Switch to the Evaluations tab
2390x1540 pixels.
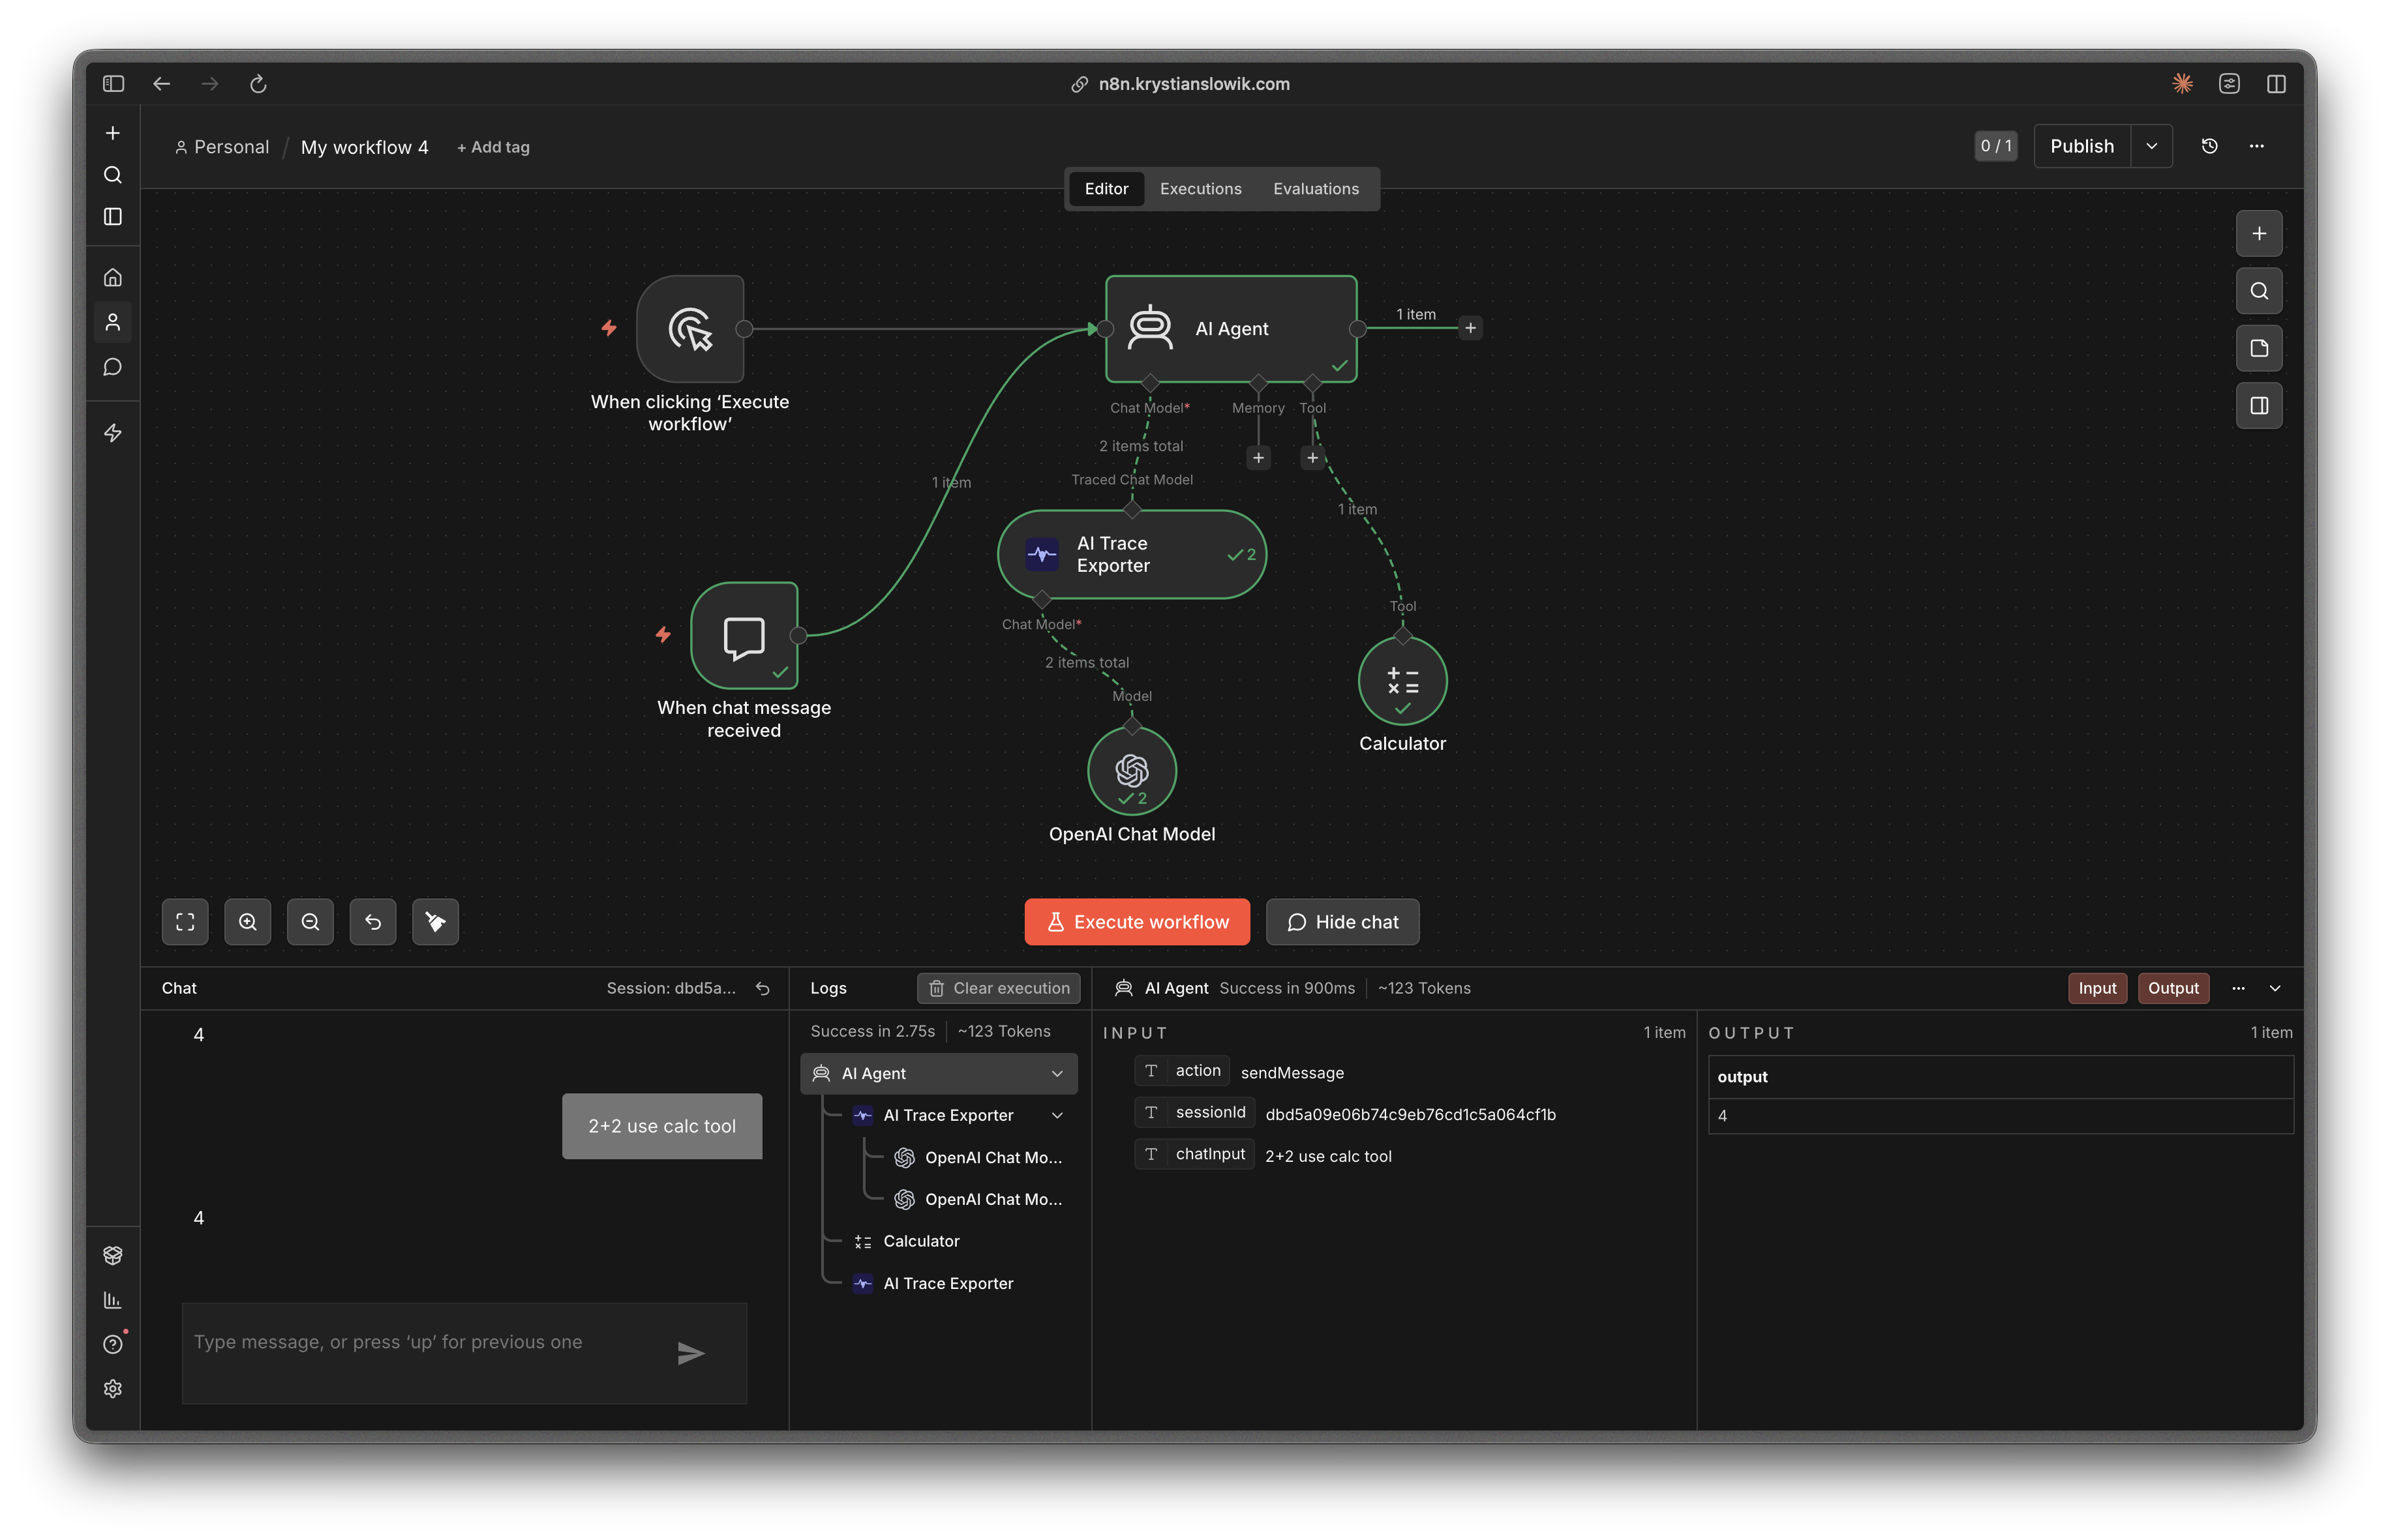tap(1316, 189)
